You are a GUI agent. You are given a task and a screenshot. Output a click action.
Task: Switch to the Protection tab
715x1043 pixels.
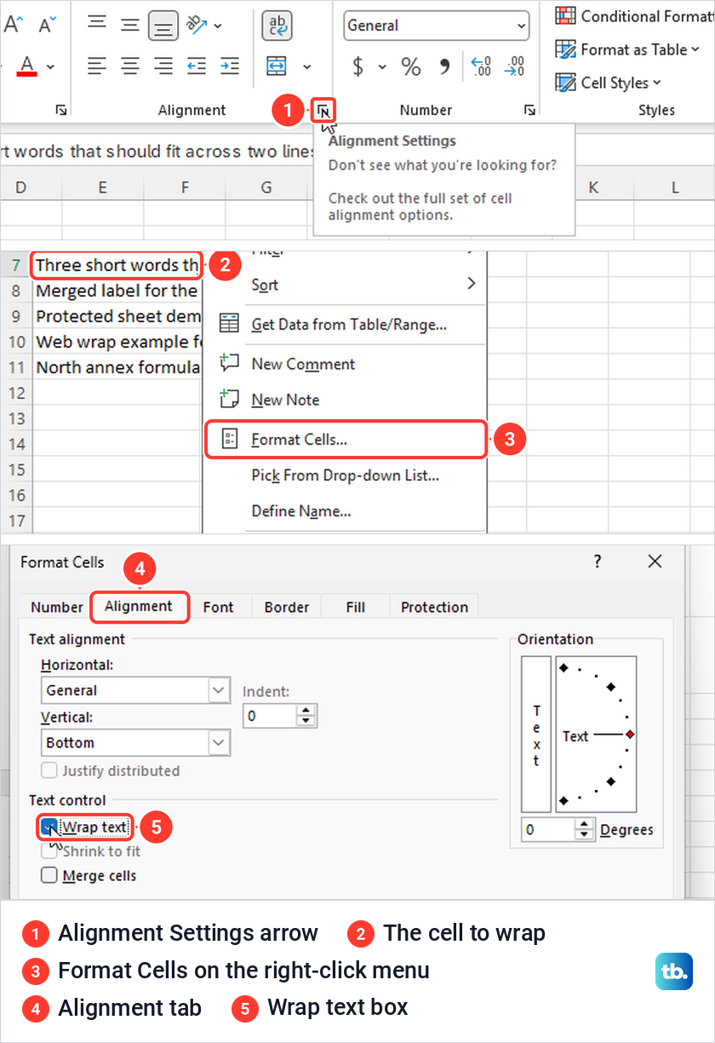point(435,607)
